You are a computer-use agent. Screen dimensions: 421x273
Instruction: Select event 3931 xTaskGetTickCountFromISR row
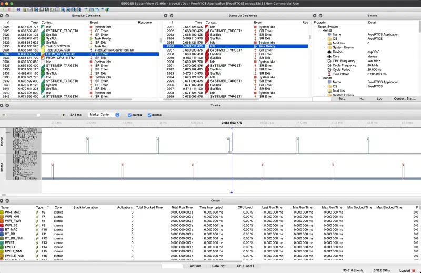[x=79, y=50]
